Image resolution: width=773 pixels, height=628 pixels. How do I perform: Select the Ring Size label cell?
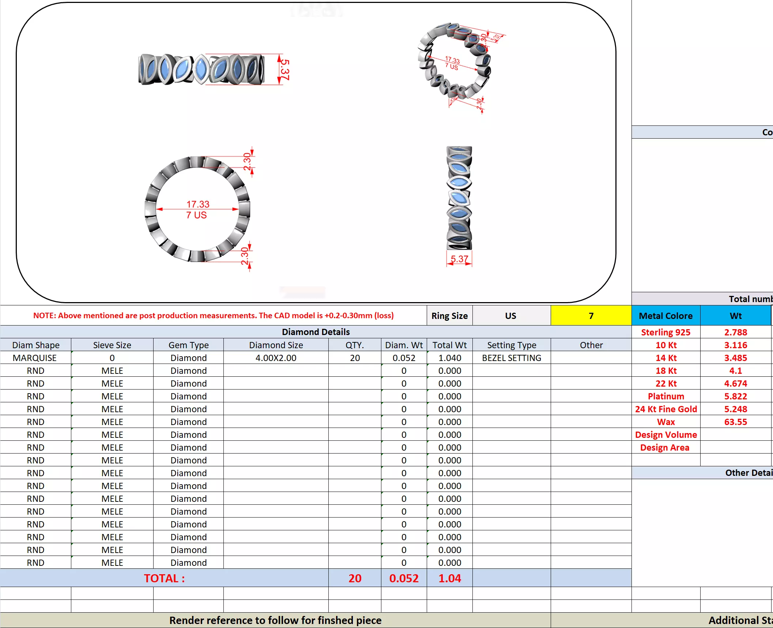pyautogui.click(x=449, y=316)
